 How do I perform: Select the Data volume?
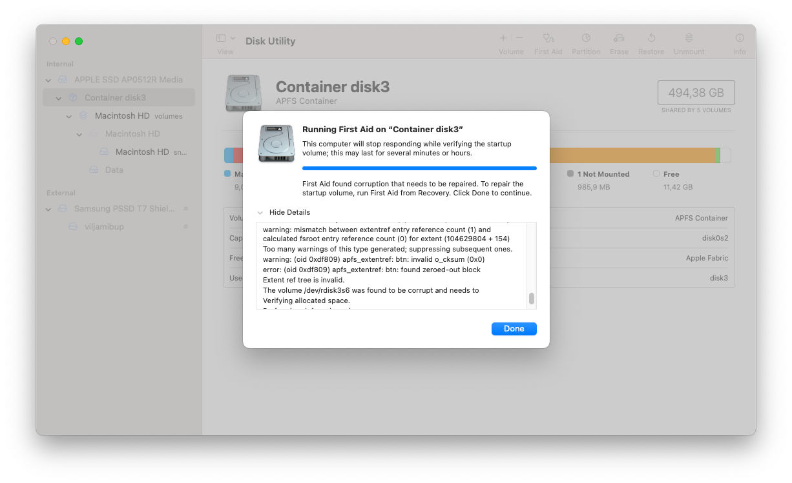coord(119,170)
